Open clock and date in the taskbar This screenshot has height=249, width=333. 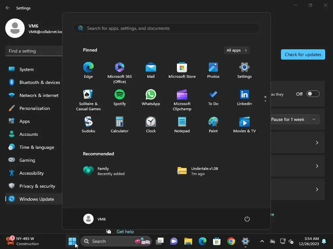[x=309, y=241]
